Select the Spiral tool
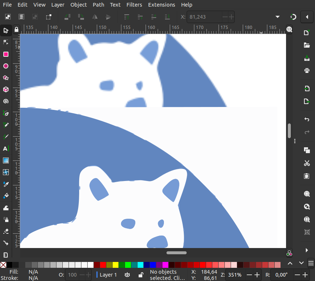This screenshot has height=281, width=315. (x=6, y=101)
